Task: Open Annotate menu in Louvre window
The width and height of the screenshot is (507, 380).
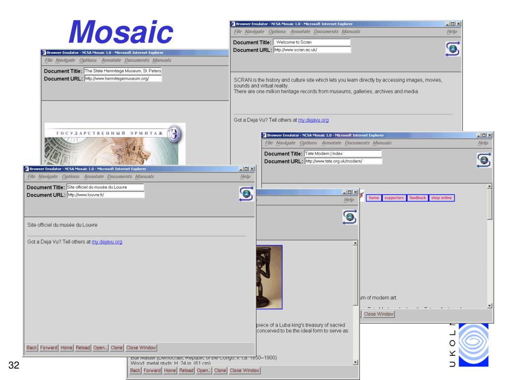Action: (x=94, y=177)
